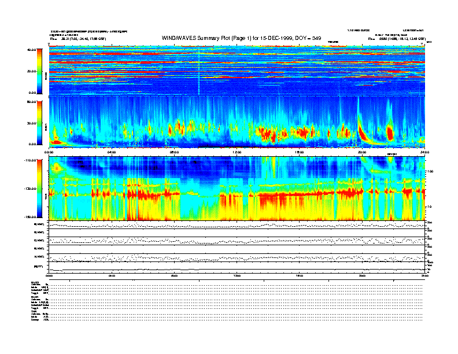Click the 00:00 tick label below RAD1 panel
The height and width of the screenshot is (354, 458).
(x=49, y=152)
